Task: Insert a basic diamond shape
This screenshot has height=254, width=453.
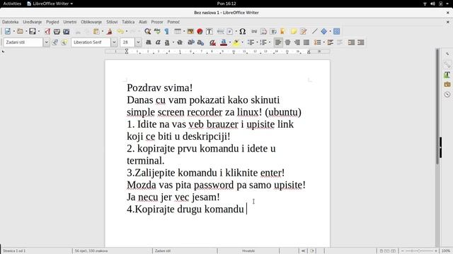Action: [x=324, y=31]
